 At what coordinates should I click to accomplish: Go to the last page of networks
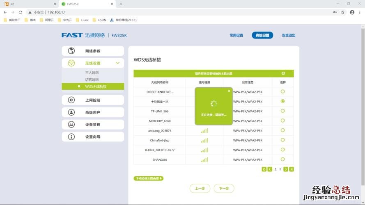292,169
